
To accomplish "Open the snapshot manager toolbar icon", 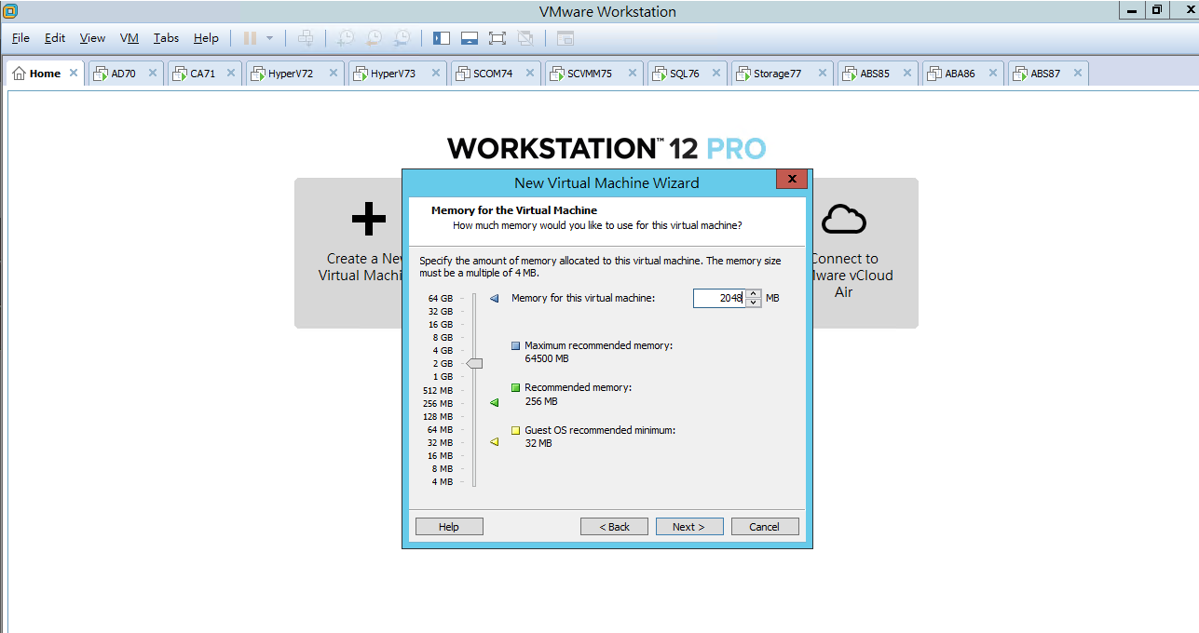I will point(402,38).
